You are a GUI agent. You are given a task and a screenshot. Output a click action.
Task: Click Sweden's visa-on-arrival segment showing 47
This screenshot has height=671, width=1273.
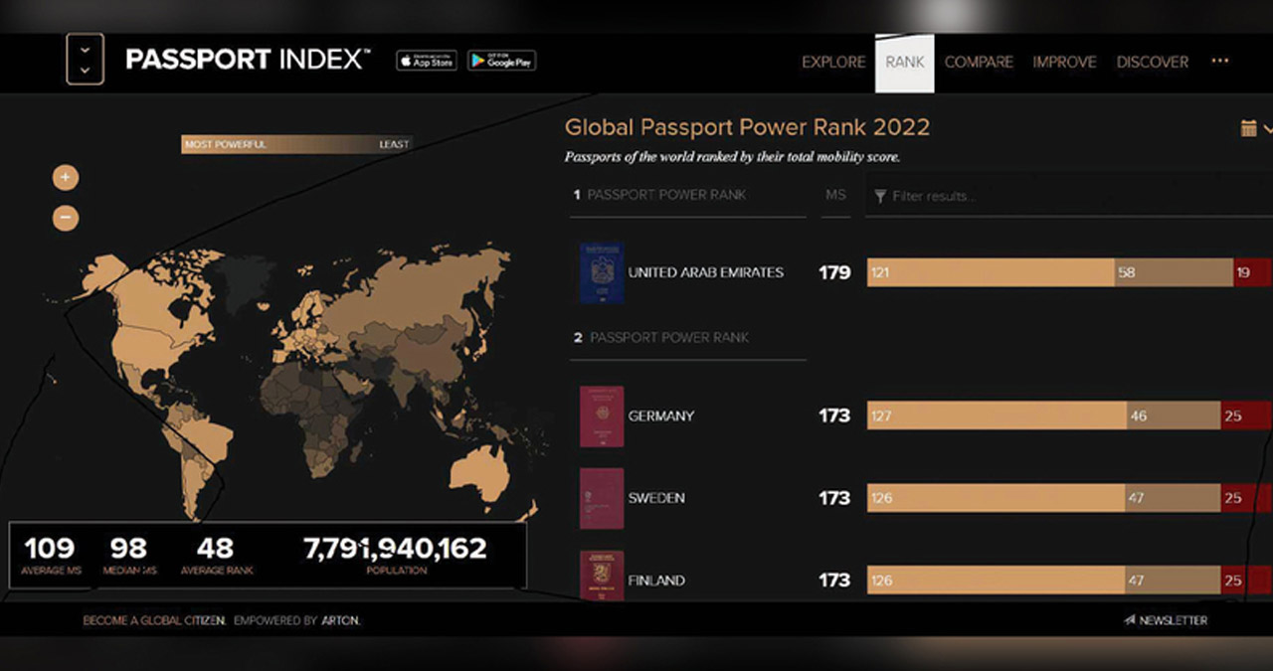[x=1174, y=498]
